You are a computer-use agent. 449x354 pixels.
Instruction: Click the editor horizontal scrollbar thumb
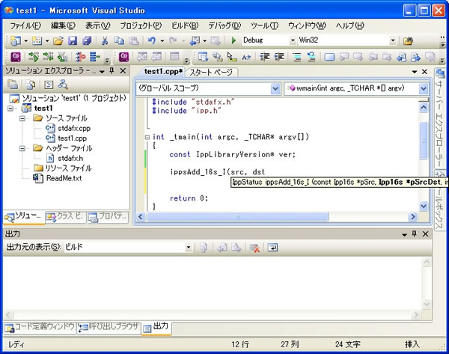238,217
